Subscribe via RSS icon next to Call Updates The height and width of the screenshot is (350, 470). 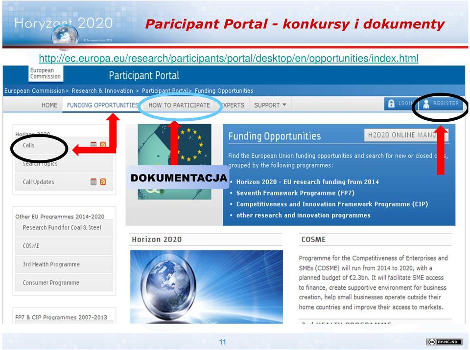tap(103, 182)
